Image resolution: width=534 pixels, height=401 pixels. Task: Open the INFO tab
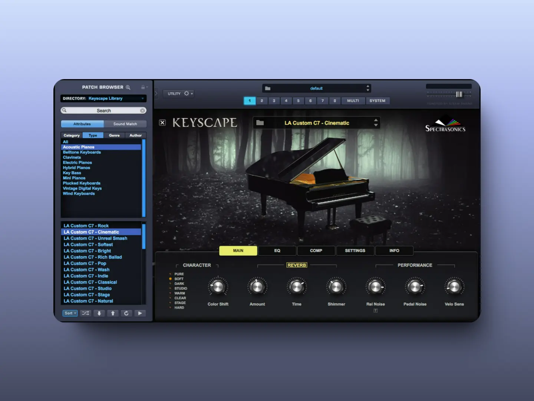point(394,251)
